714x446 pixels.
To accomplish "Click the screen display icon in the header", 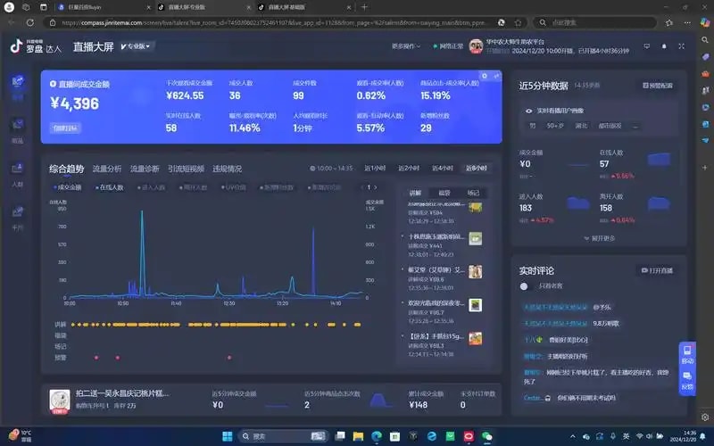I will point(646,46).
